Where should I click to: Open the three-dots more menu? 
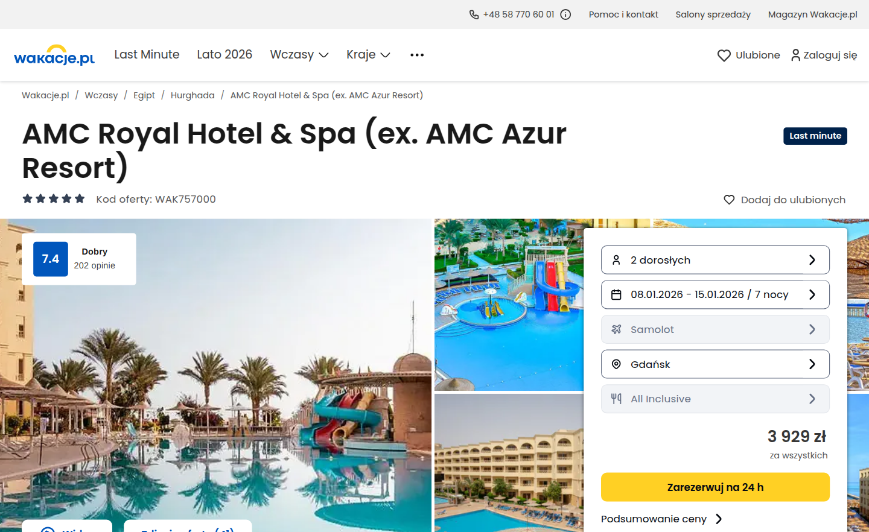(x=417, y=55)
